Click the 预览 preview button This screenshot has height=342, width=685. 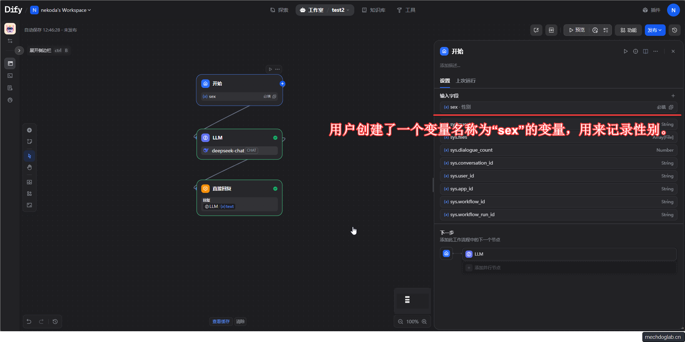pos(576,30)
